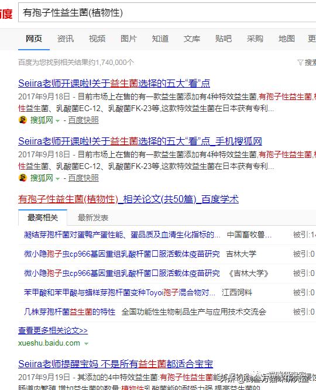Open 微小隐孢子虫cp966 paper from 吉林大学 row
This screenshot has height=390, width=316.
click(x=122, y=254)
